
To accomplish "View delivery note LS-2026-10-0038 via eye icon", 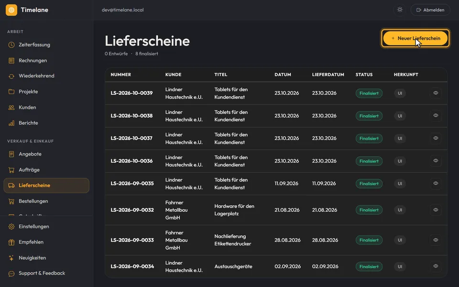I will pyautogui.click(x=436, y=115).
